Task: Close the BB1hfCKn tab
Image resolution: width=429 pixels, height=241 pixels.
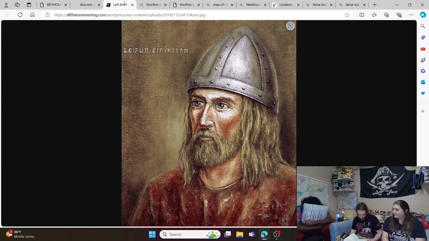Action: tap(66, 5)
